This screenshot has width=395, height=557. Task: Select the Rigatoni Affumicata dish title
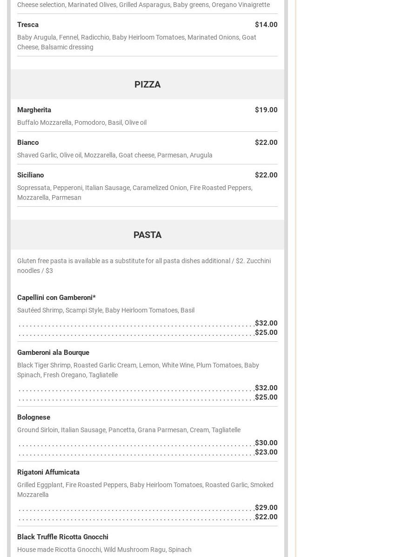[48, 472]
